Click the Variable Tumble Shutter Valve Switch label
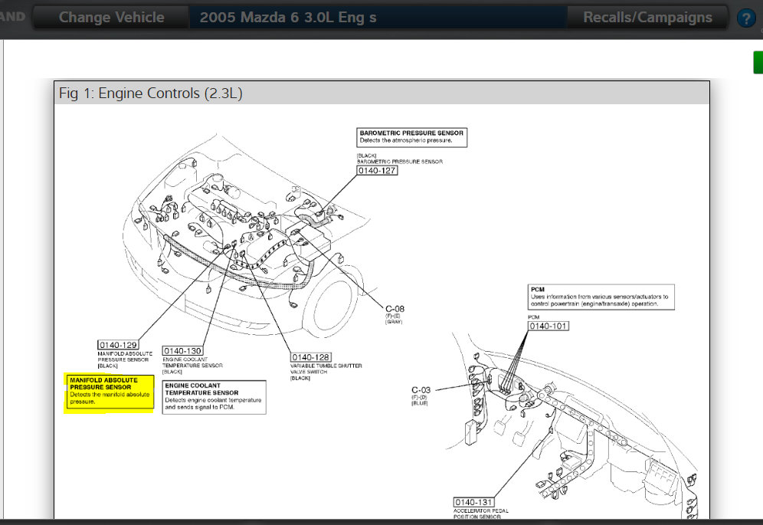Screen dimensions: 763x525 pyautogui.click(x=326, y=372)
